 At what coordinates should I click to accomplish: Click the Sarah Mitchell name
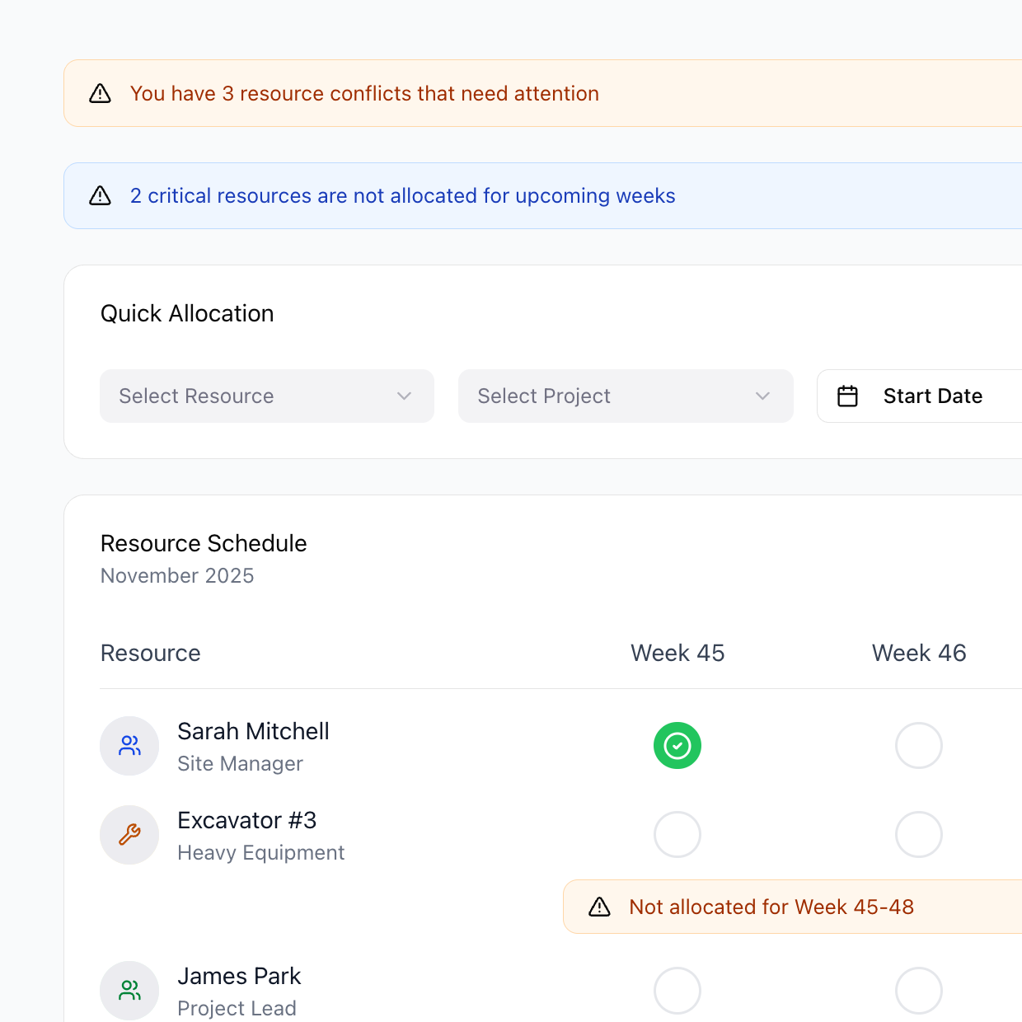point(254,731)
